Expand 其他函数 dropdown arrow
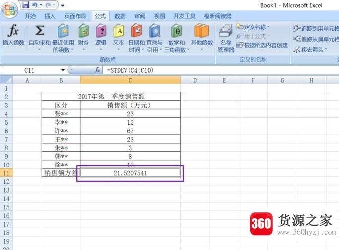339x250 pixels. pyautogui.click(x=202, y=50)
